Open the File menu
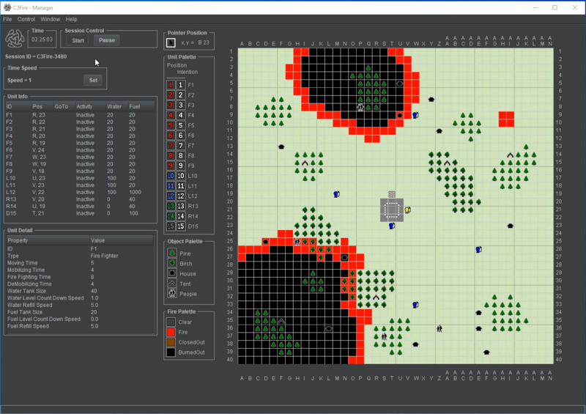Screen dimensions: 586x414 7,18
